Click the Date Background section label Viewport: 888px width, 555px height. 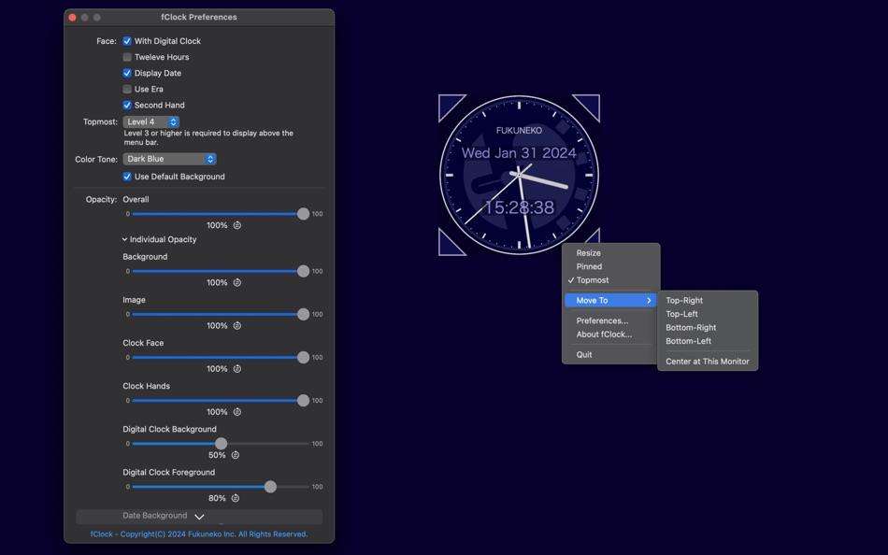click(x=154, y=516)
